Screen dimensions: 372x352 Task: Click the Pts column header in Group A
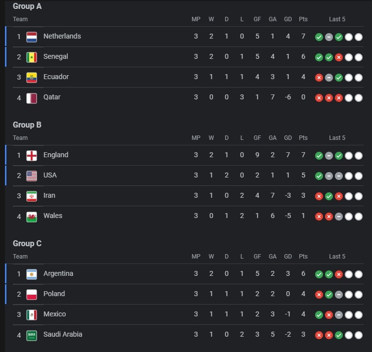303,19
